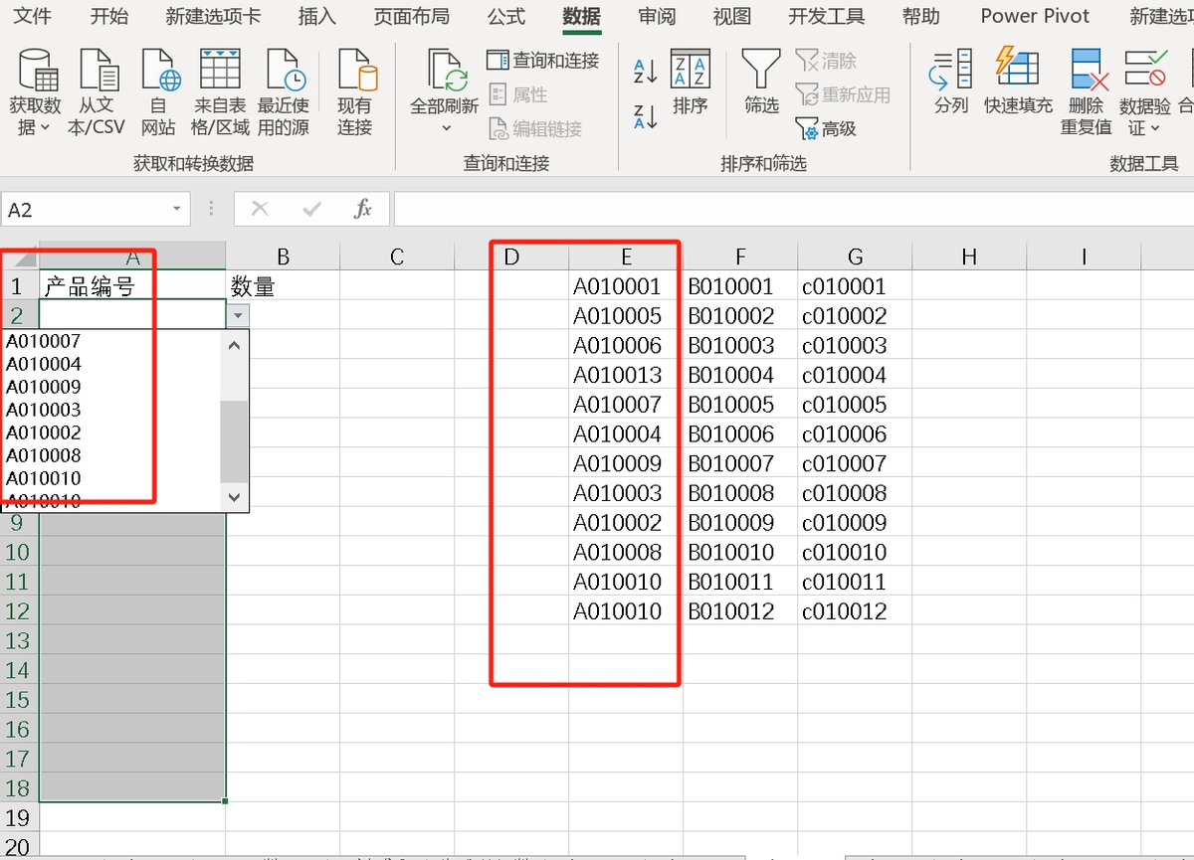Viewport: 1194px width, 860px height.
Task: Switch to the 帮助 tab
Action: (920, 16)
